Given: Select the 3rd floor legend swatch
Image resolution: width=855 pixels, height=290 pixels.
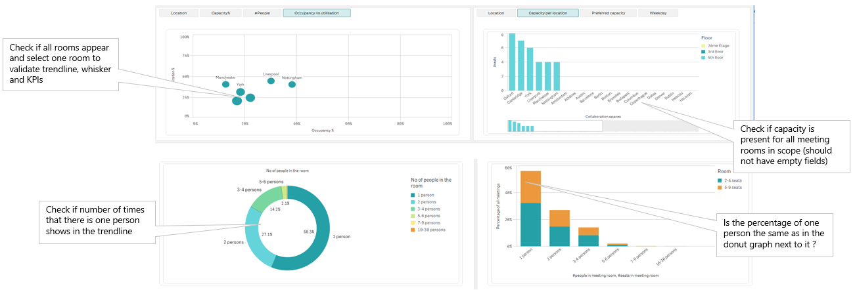Looking at the screenshot, I should pos(703,52).
